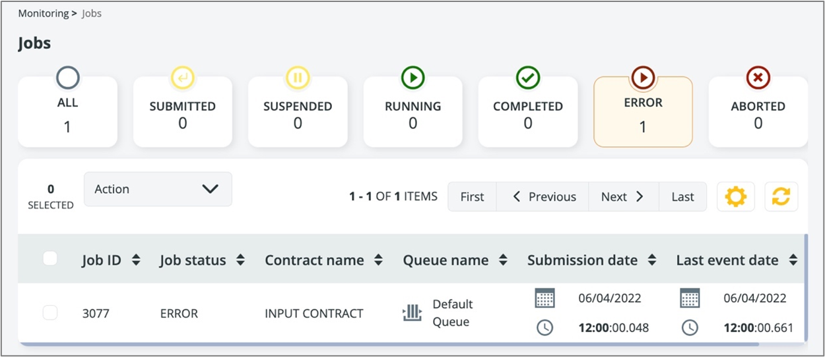825x357 pixels.
Task: Select the SUBMITTED status filter card
Action: (182, 112)
